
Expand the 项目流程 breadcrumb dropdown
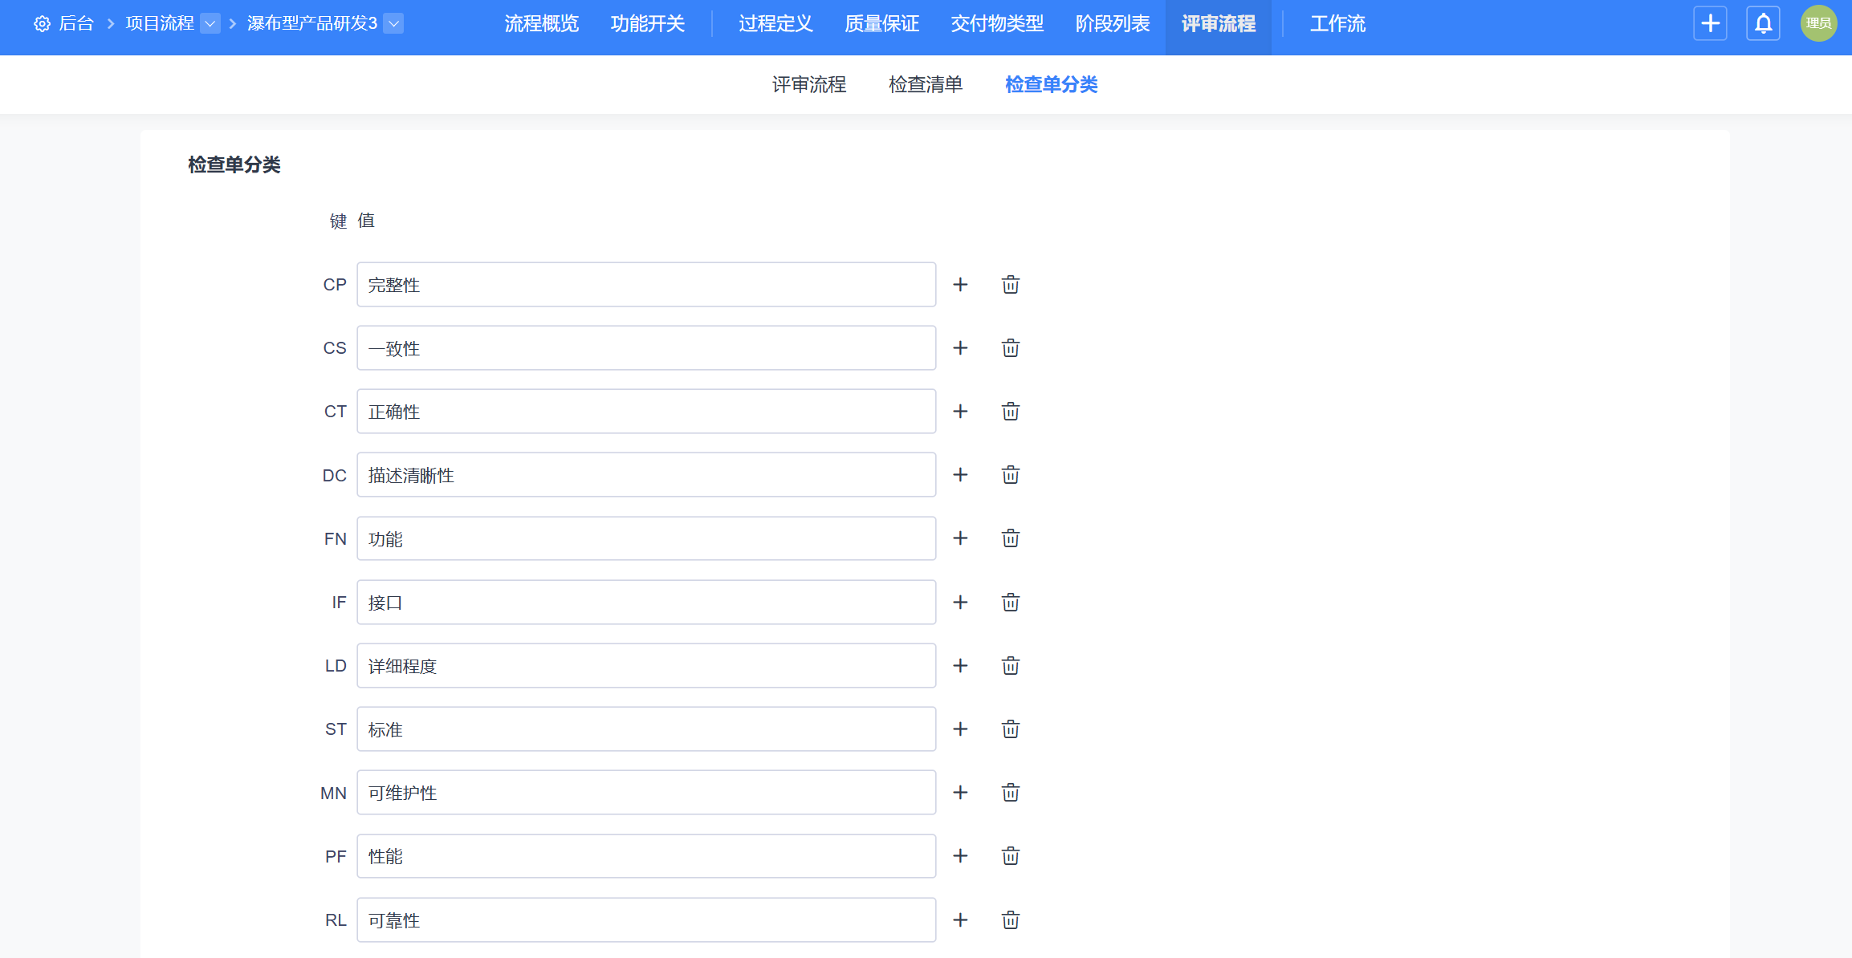210,23
